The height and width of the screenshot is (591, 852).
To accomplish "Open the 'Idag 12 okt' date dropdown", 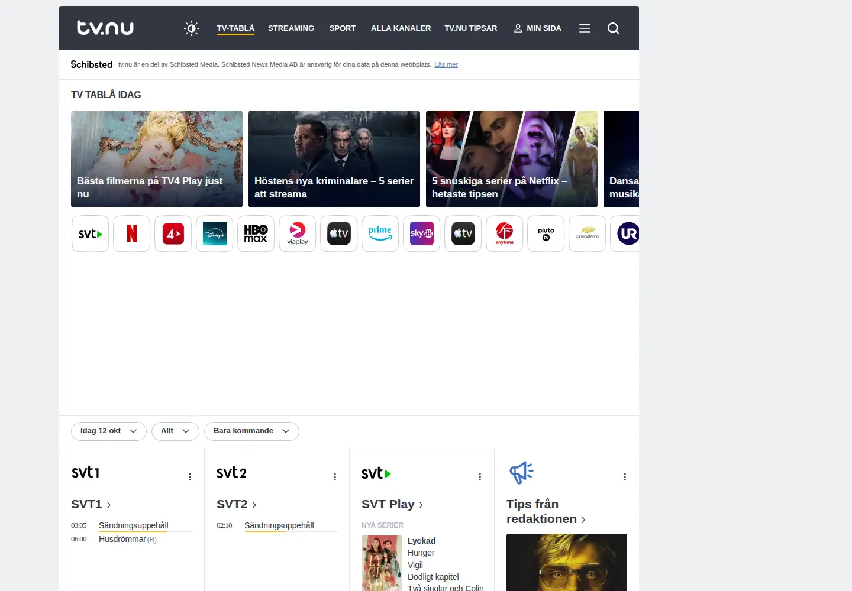I will pos(109,431).
